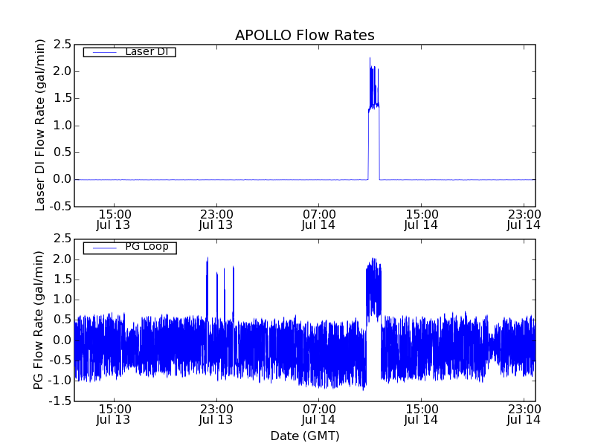The image size is (595, 446).
Task: Click the APOLLO Flow Rates title
Action: (305, 35)
